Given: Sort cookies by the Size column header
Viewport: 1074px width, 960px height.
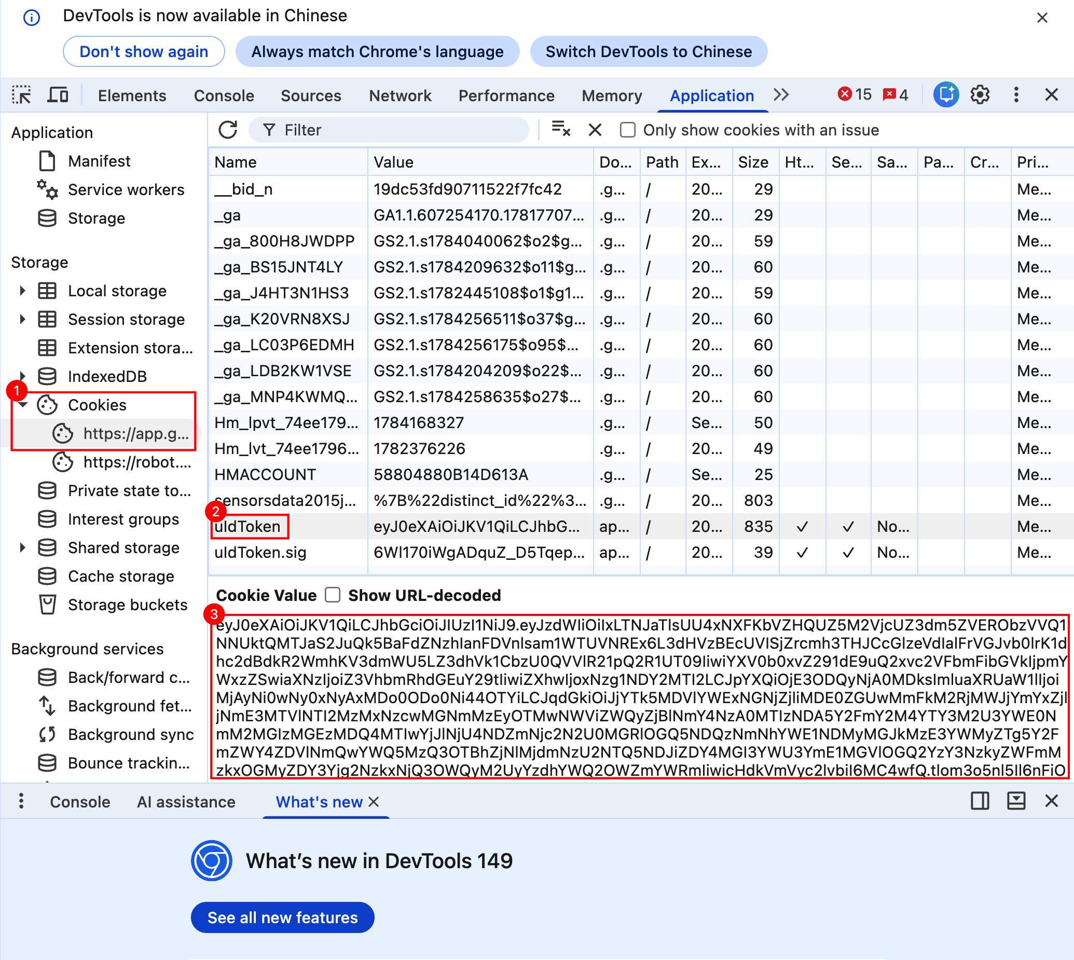Looking at the screenshot, I should pos(755,162).
